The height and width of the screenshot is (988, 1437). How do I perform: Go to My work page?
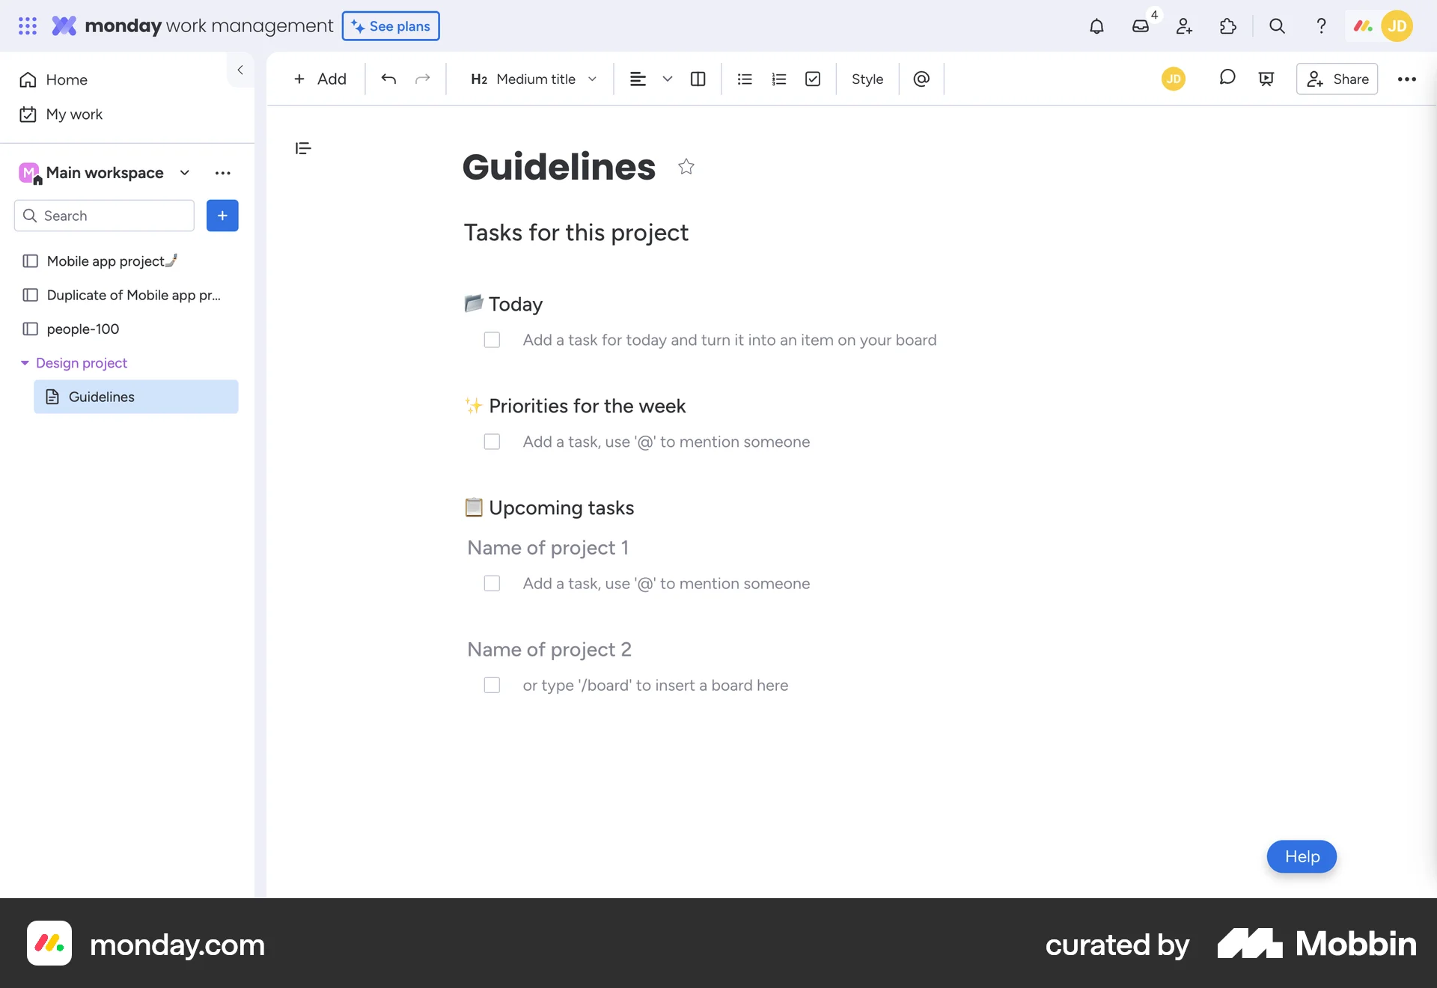click(73, 115)
